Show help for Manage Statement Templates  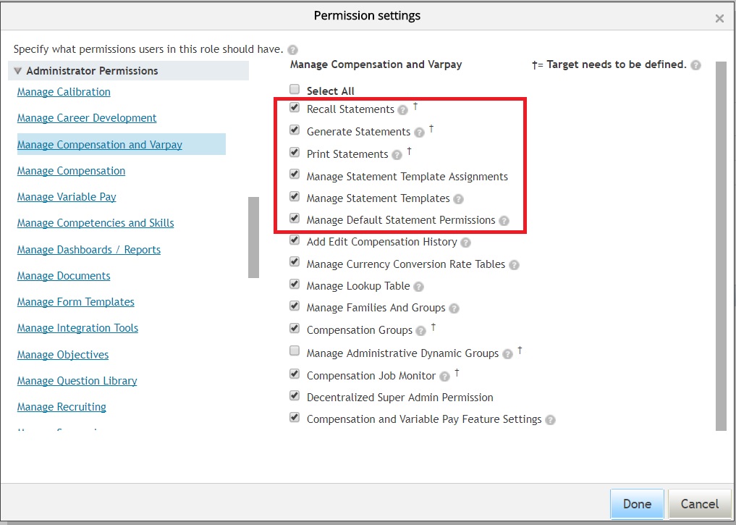click(x=459, y=199)
